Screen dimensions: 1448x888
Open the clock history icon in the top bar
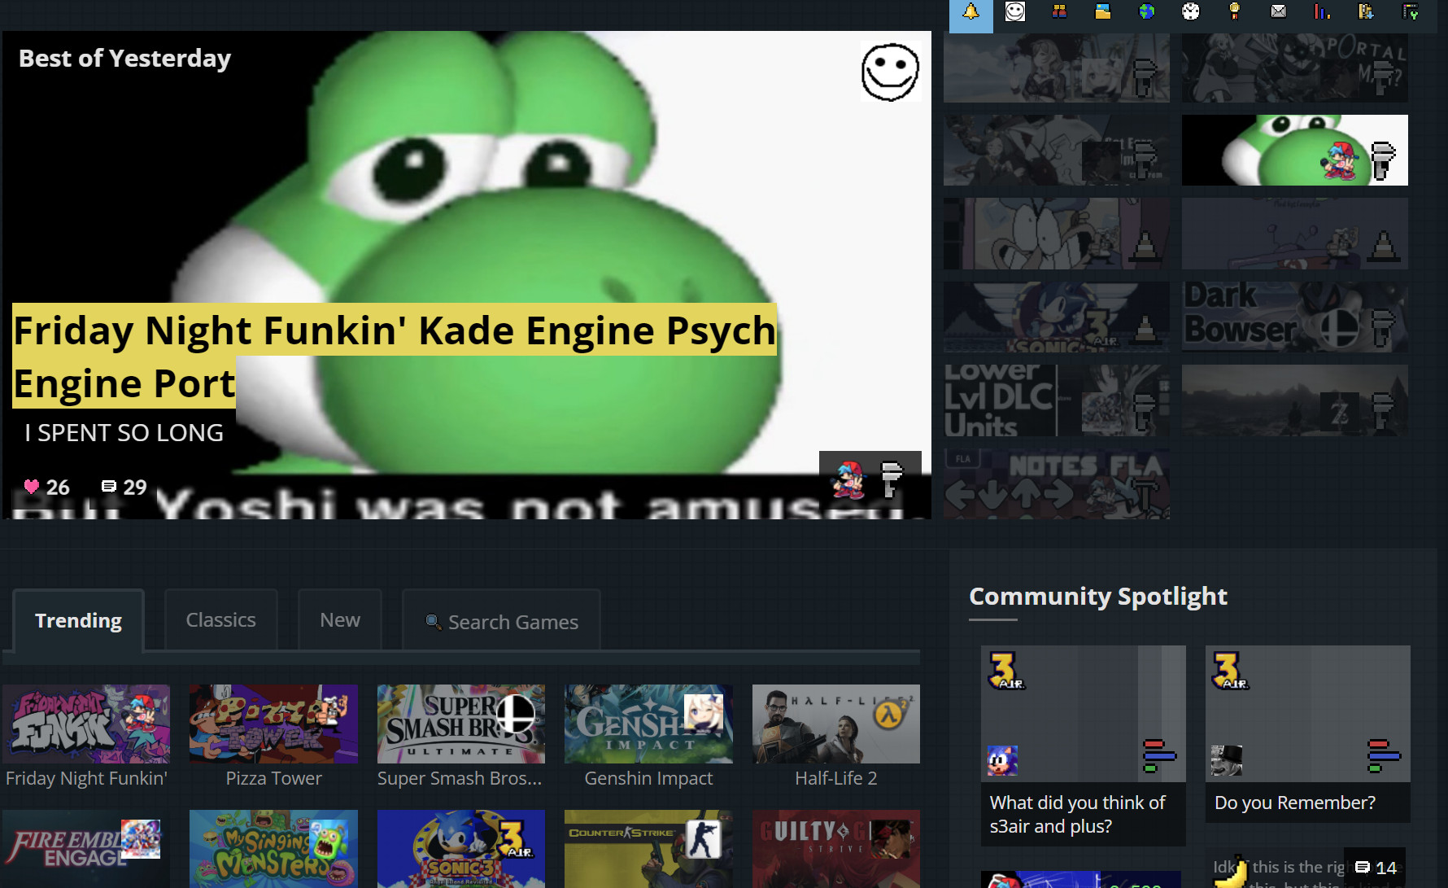pyautogui.click(x=1191, y=12)
